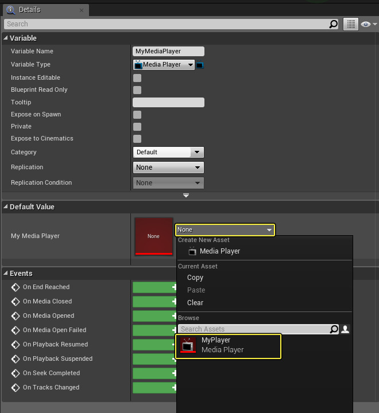The image size is (379, 413).
Task: Open the property matrix grid view icon
Action: pos(350,24)
